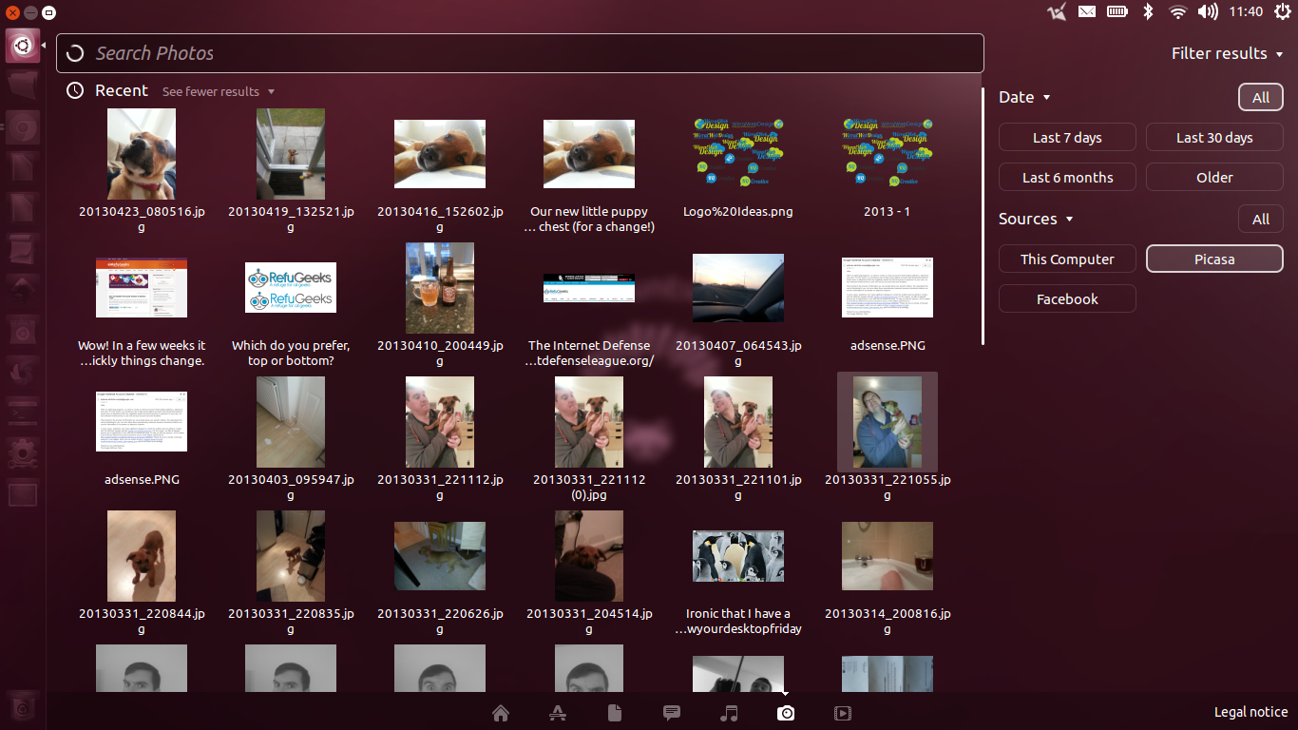The image size is (1298, 730).
Task: Click the Search Photos input field
Action: pyautogui.click(x=520, y=54)
